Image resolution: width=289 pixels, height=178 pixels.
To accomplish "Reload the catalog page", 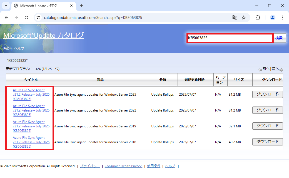I will [x=26, y=18].
